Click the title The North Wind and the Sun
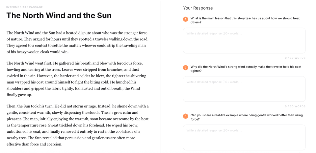 coord(59,15)
